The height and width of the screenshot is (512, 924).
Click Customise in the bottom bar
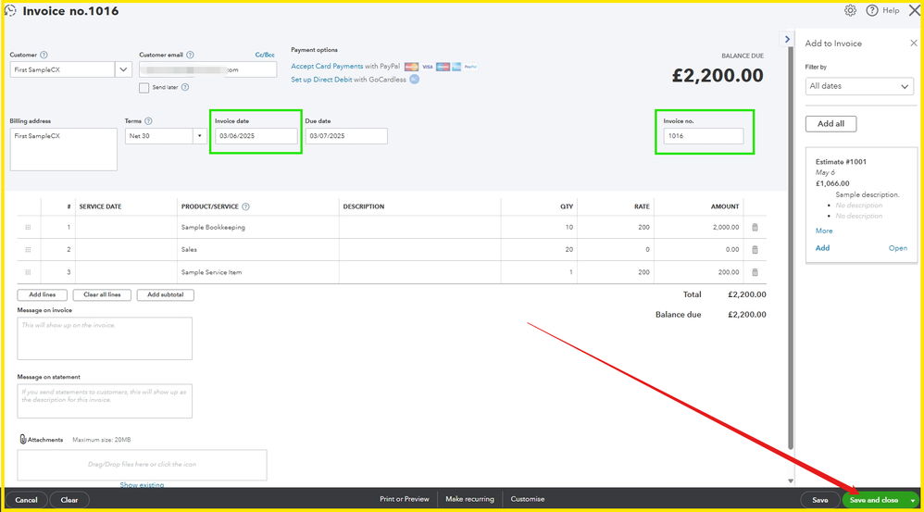[x=528, y=499]
